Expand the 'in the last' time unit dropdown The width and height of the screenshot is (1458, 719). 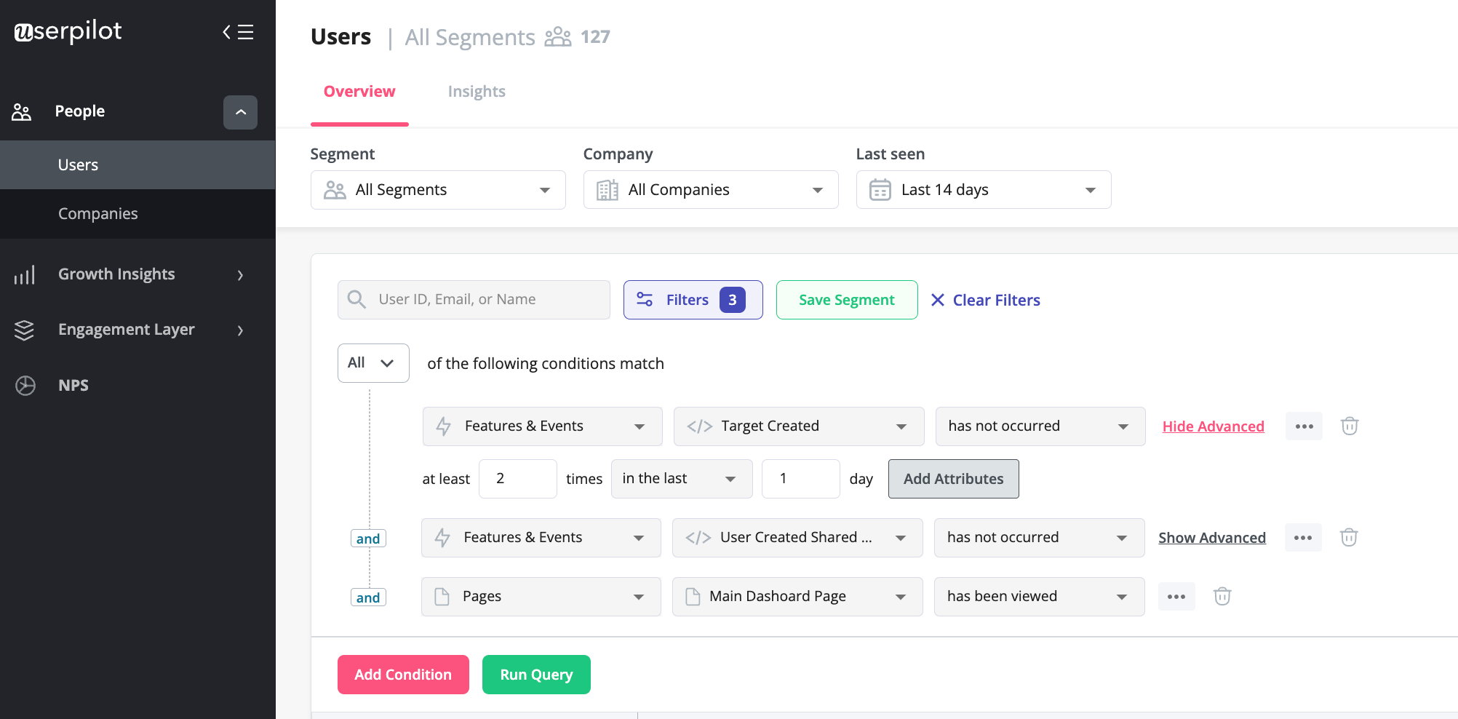(681, 478)
